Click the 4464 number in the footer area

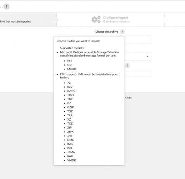click(128, 98)
